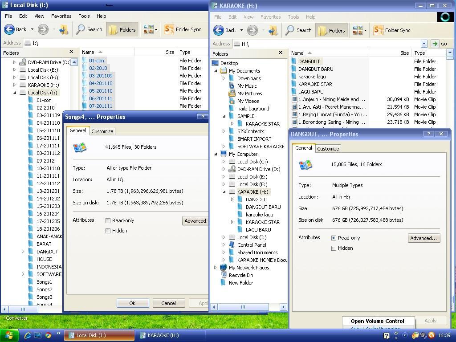The height and width of the screenshot is (342, 456).
Task: Check Hidden in Songs4 Properties dialog
Action: tap(108, 231)
